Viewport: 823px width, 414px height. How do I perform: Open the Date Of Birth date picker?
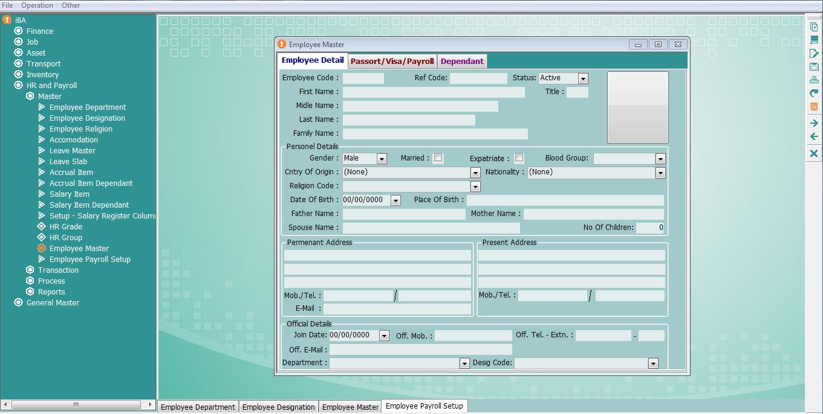[x=395, y=200]
